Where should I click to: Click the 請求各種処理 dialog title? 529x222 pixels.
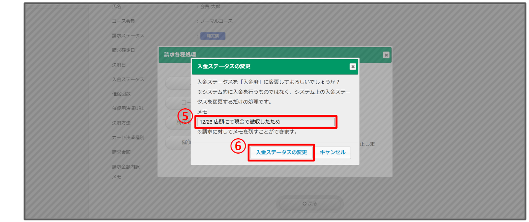180,55
